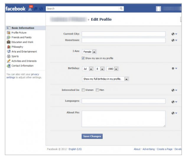This screenshot has width=186, height=157.
Task: Click the Save Changes button
Action: 92,136
